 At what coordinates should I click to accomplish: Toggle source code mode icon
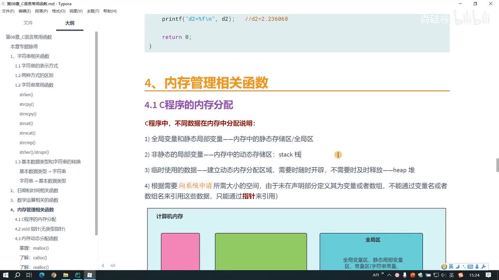point(113,266)
